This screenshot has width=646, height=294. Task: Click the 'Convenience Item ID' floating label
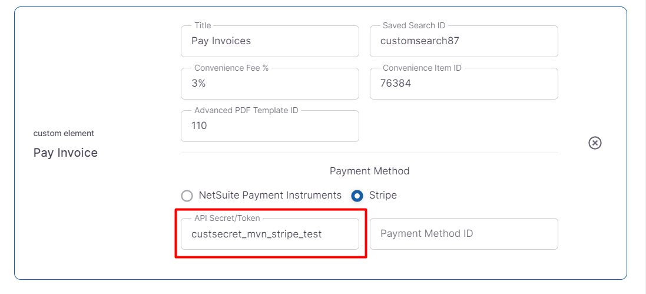coord(422,68)
